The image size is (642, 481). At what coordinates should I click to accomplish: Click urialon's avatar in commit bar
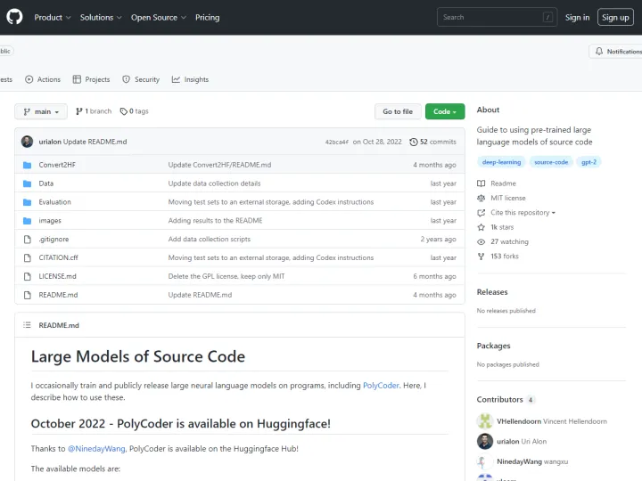tap(27, 142)
